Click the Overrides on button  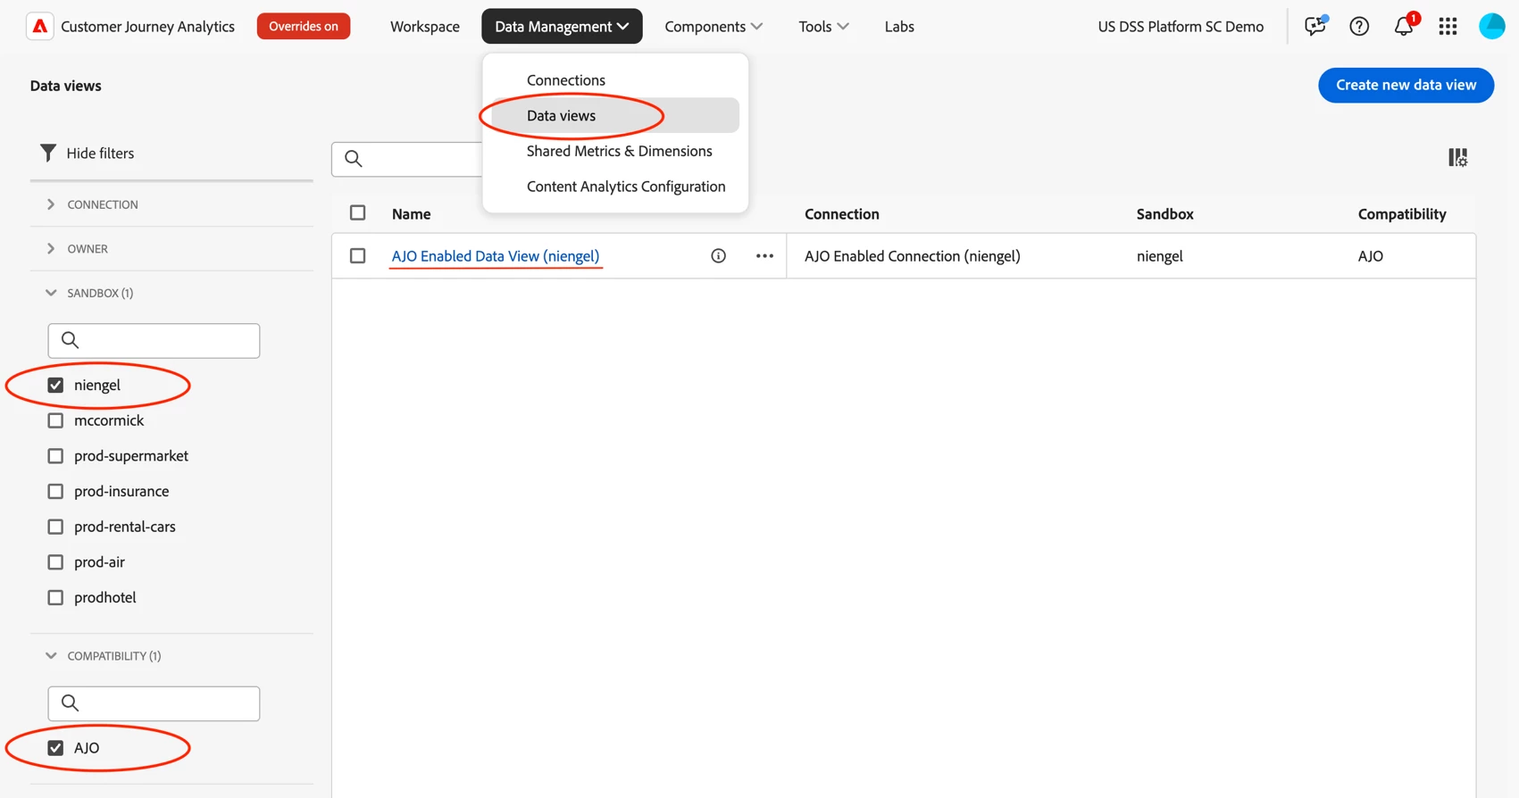[x=304, y=26]
